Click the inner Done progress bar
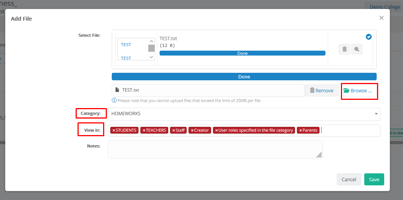The height and width of the screenshot is (200, 403). 242,53
